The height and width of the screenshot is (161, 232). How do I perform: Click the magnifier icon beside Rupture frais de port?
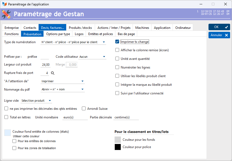pyautogui.click(x=53, y=73)
